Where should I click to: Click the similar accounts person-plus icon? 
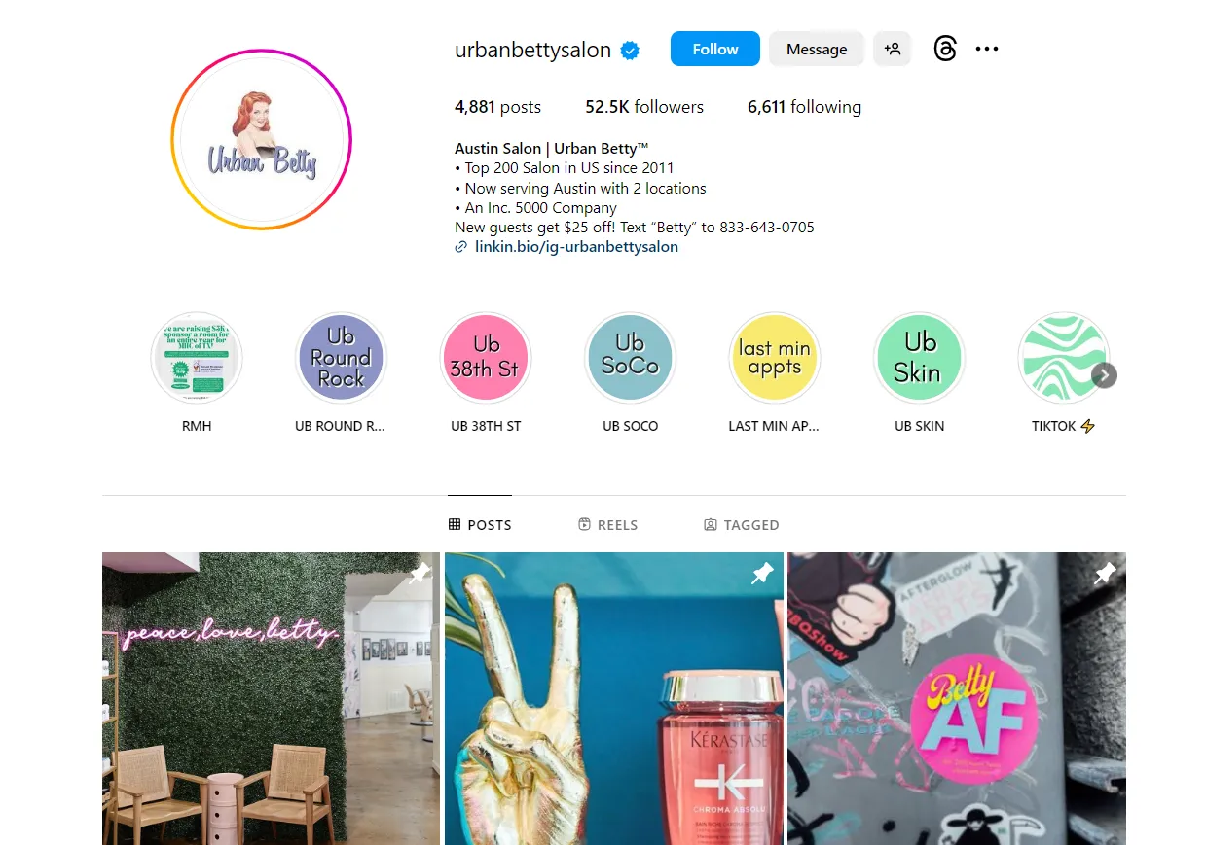[x=892, y=49]
